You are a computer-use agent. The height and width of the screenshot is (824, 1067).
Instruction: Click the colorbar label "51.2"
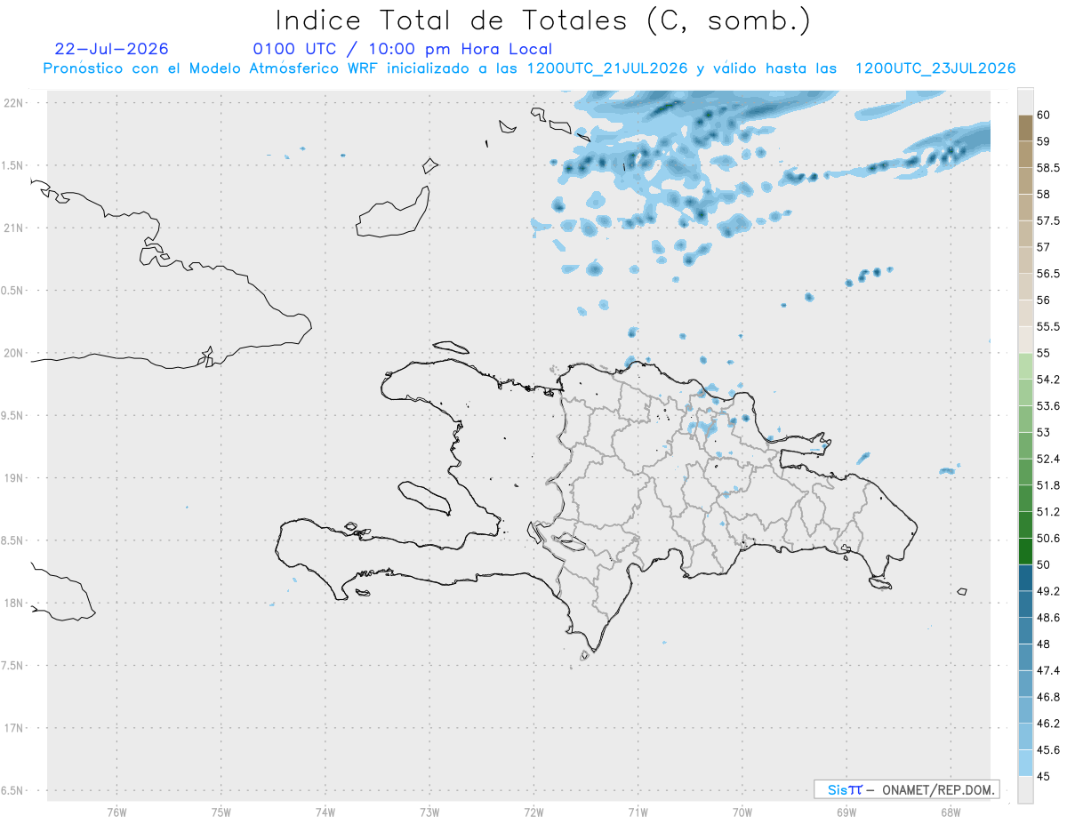(x=1048, y=512)
